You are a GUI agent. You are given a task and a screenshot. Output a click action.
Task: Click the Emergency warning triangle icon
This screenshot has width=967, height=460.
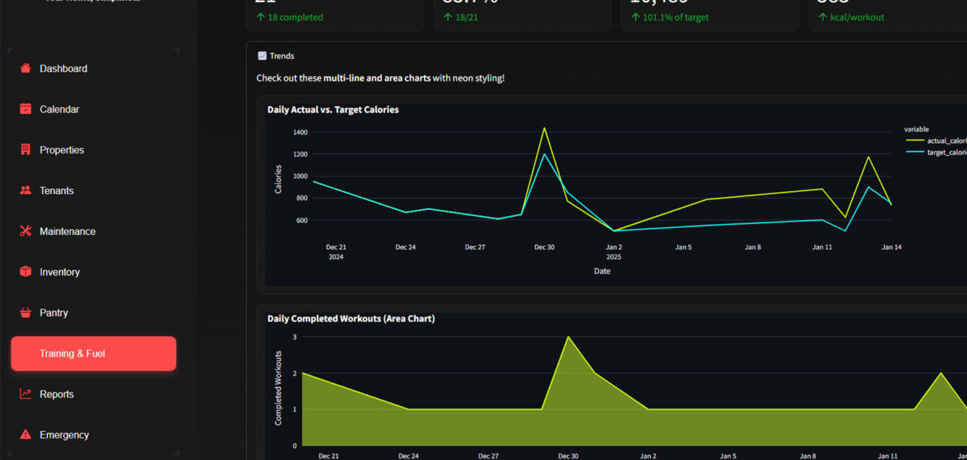[x=26, y=435]
